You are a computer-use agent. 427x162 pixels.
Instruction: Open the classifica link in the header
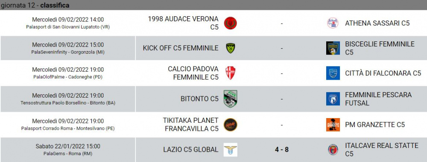[55, 5]
